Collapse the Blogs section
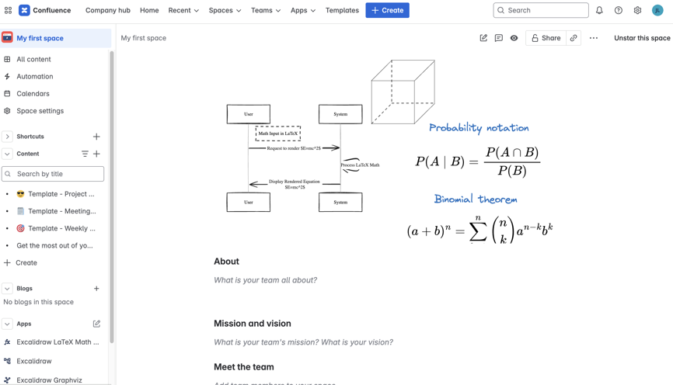 (x=7, y=289)
